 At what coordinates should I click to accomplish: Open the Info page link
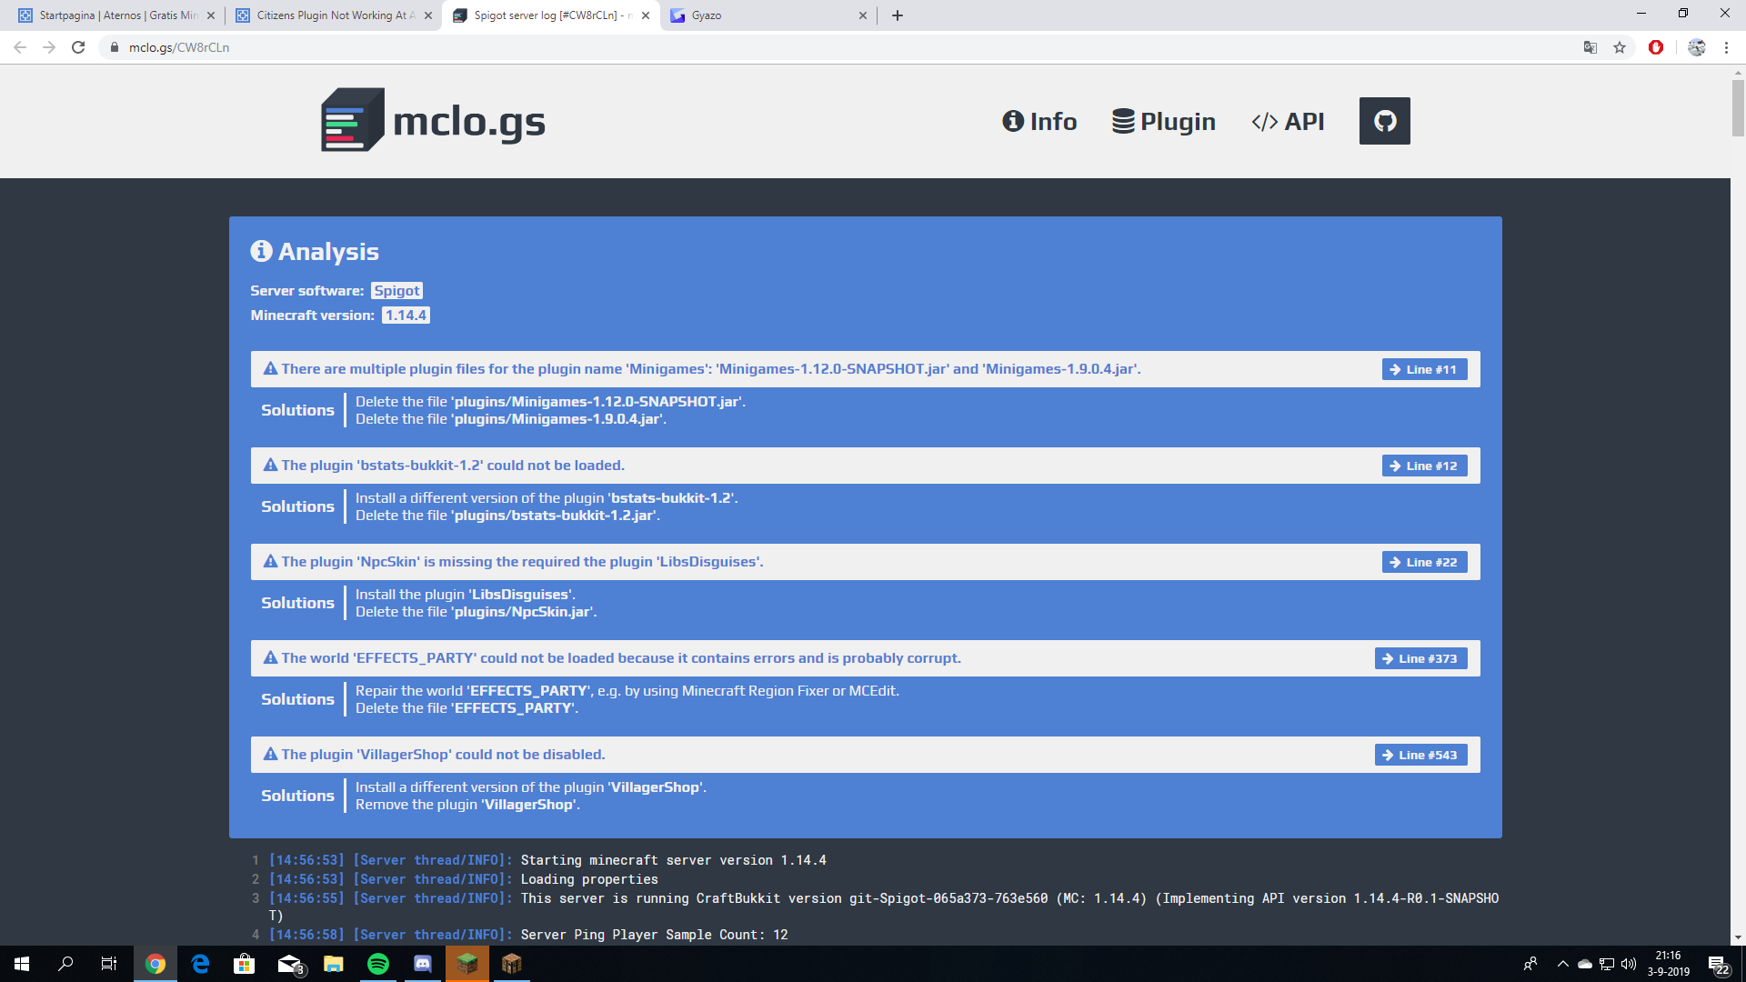[1039, 121]
